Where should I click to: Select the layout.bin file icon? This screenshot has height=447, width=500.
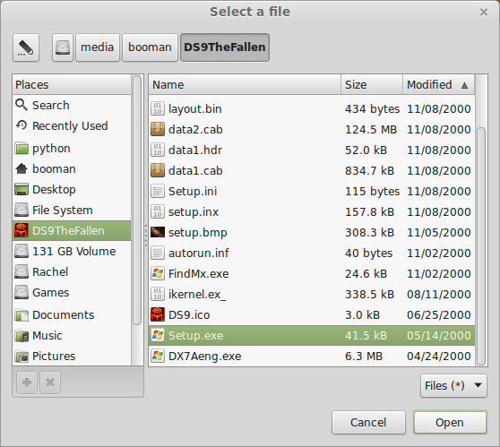(158, 108)
